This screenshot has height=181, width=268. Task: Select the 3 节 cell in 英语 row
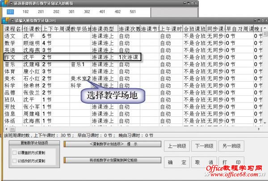pyautogui.click(x=56, y=50)
